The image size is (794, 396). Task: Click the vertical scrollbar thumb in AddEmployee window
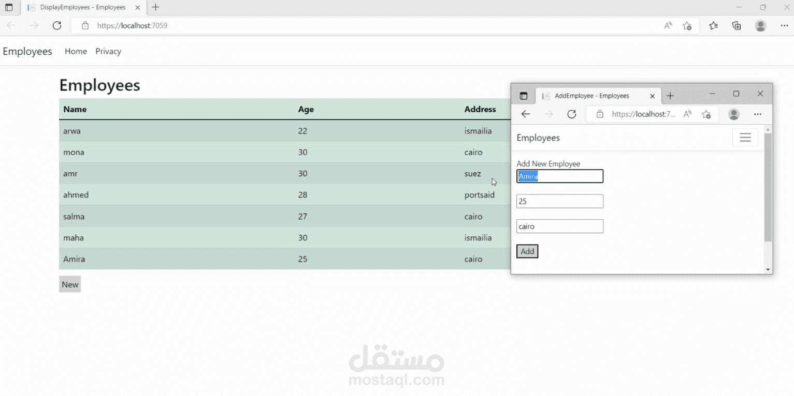[768, 187]
